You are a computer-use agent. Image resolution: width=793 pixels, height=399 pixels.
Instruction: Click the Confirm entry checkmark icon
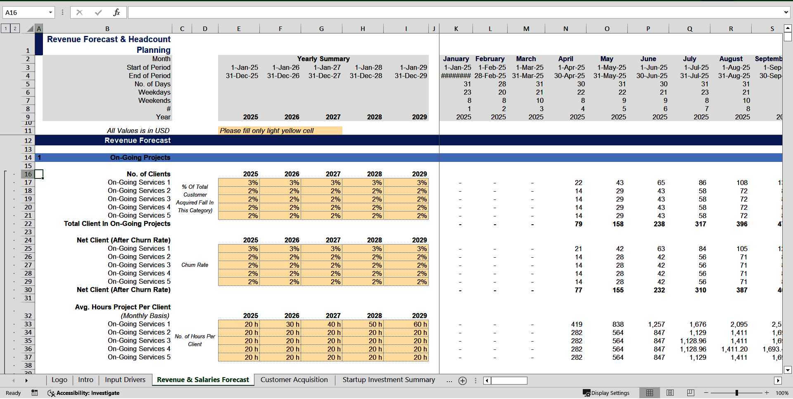tap(98, 12)
